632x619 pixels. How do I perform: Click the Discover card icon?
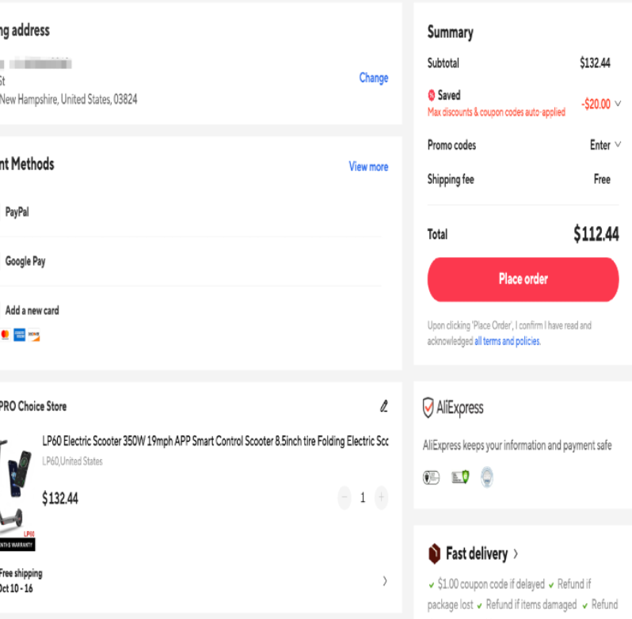coord(33,335)
